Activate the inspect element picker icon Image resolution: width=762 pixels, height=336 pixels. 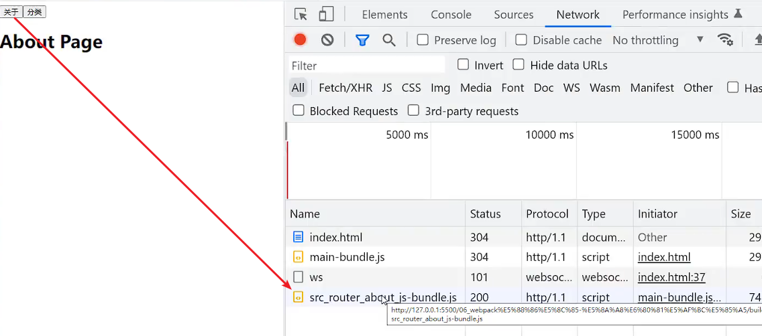click(301, 14)
